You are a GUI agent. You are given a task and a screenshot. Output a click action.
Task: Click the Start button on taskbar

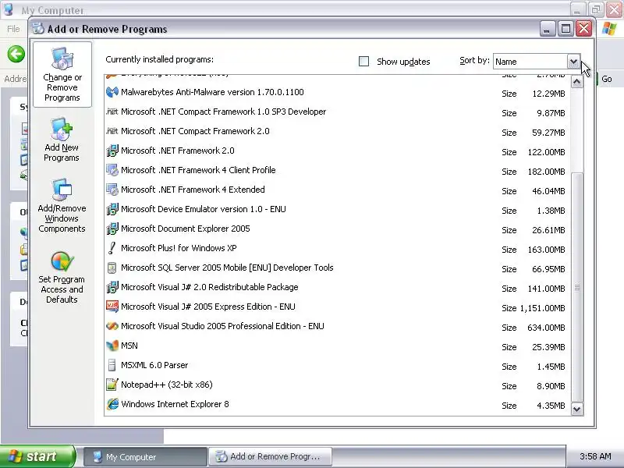tap(37, 456)
